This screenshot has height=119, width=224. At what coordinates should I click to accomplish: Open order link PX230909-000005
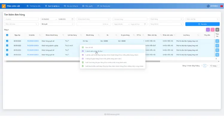[33, 41]
